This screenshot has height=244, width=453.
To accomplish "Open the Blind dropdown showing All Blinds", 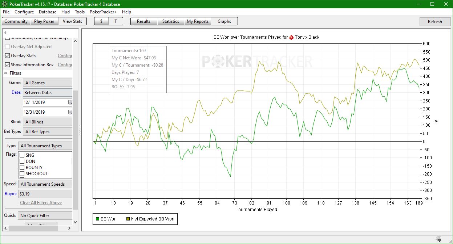I will click(x=48, y=122).
